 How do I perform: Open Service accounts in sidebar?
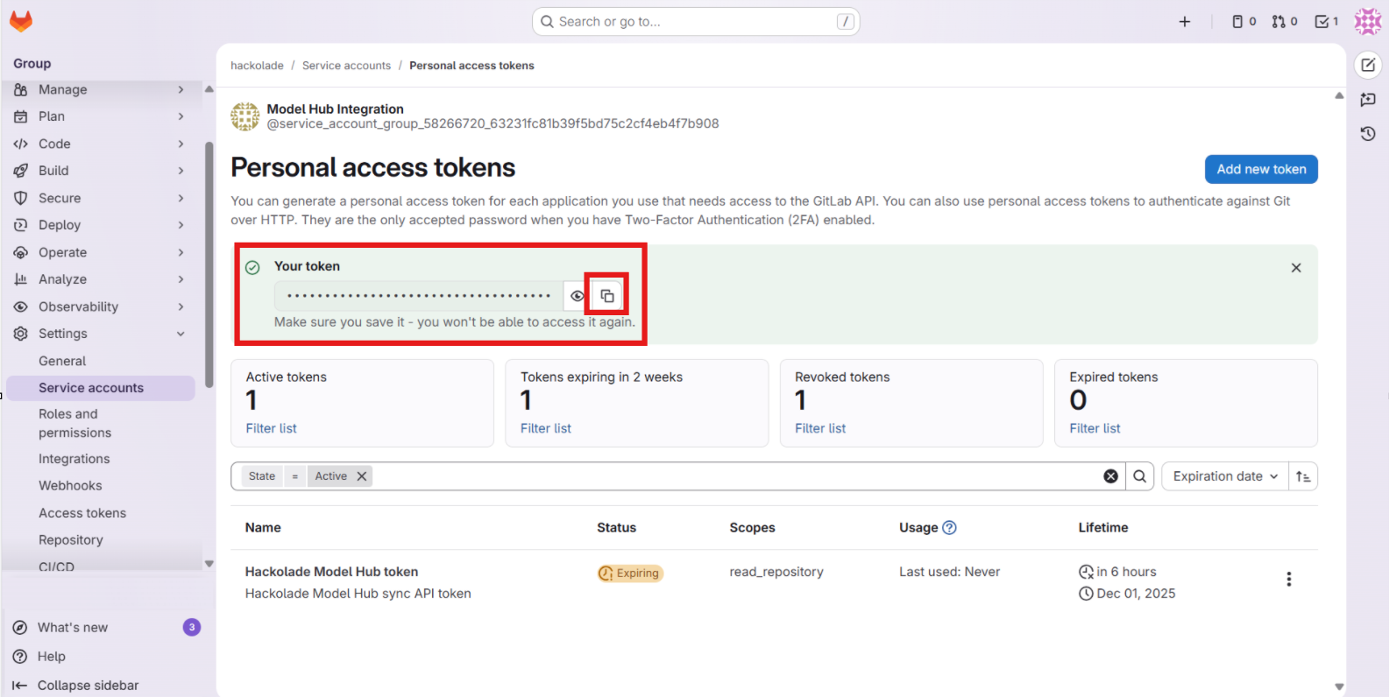pos(101,388)
